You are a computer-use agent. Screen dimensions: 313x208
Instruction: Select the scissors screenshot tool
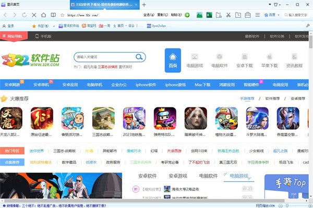[x=228, y=15]
